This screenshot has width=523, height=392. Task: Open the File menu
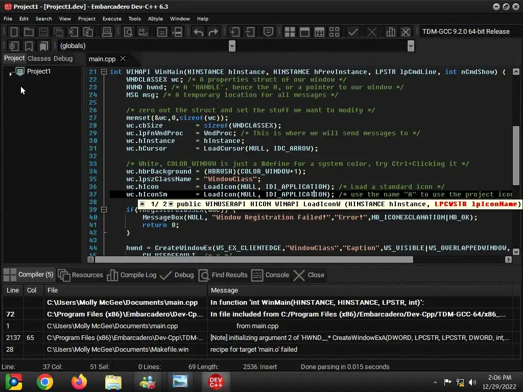tap(8, 19)
